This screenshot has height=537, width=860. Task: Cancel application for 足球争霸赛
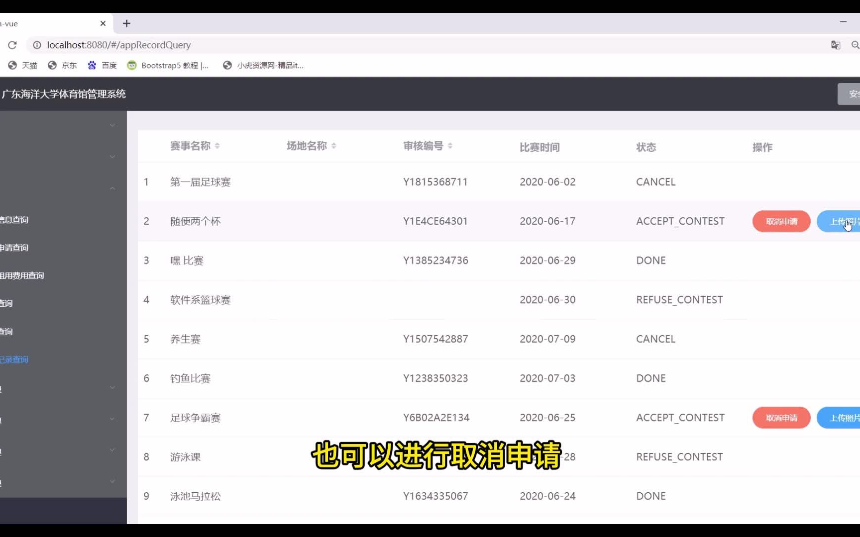781,418
